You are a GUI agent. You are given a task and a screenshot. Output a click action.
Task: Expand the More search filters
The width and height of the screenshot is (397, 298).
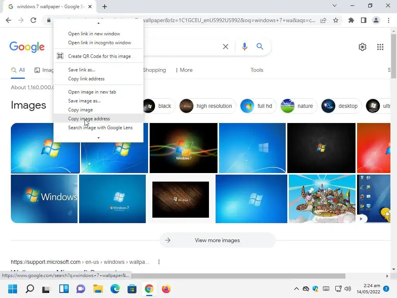[x=184, y=70]
